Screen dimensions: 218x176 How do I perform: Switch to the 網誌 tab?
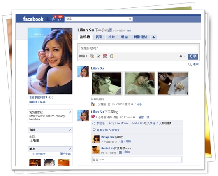click(x=125, y=37)
